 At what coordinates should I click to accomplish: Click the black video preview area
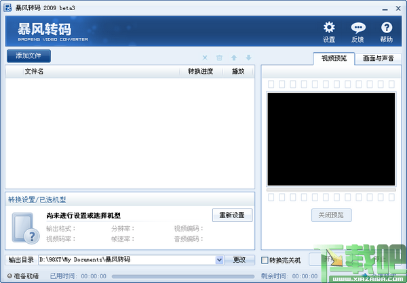[331, 139]
